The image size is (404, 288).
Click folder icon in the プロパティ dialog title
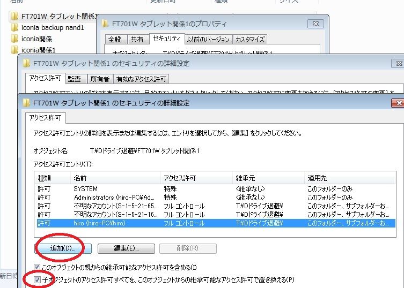[106, 24]
